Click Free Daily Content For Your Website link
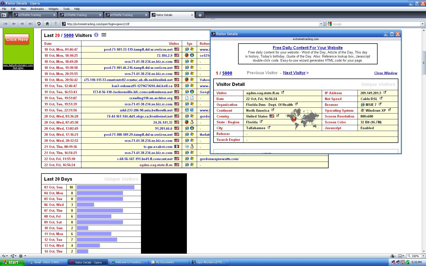426x266 pixels. [x=308, y=48]
